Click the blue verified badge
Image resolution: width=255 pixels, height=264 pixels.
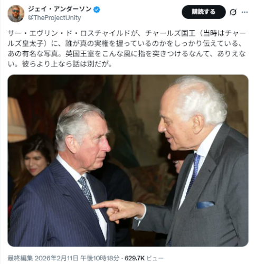click(97, 10)
